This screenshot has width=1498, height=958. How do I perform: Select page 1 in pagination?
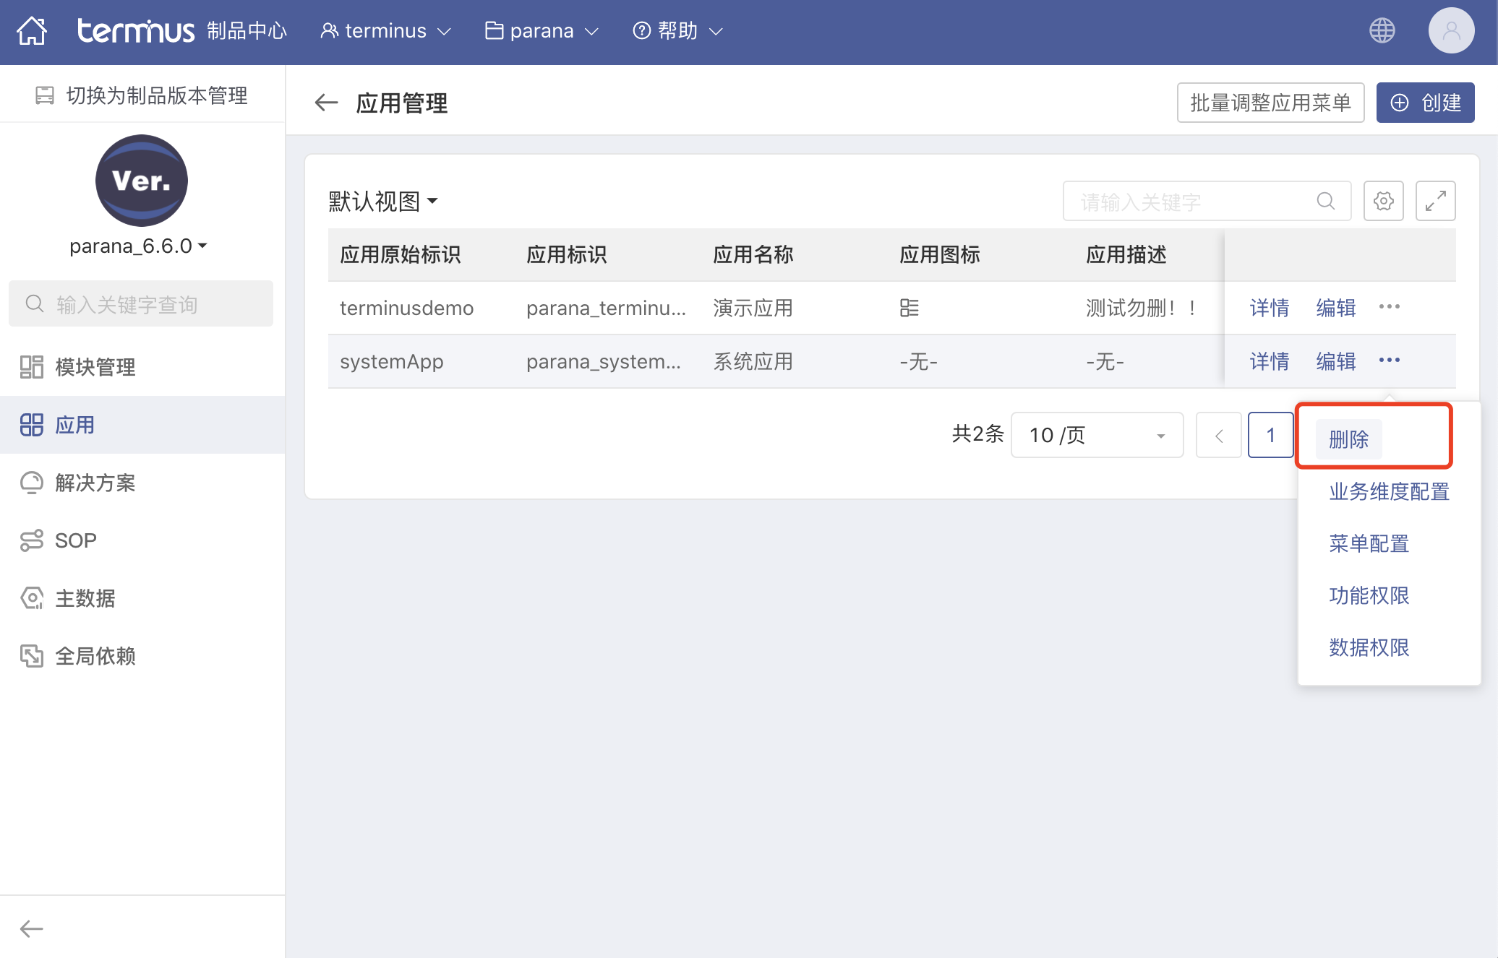[x=1271, y=435]
